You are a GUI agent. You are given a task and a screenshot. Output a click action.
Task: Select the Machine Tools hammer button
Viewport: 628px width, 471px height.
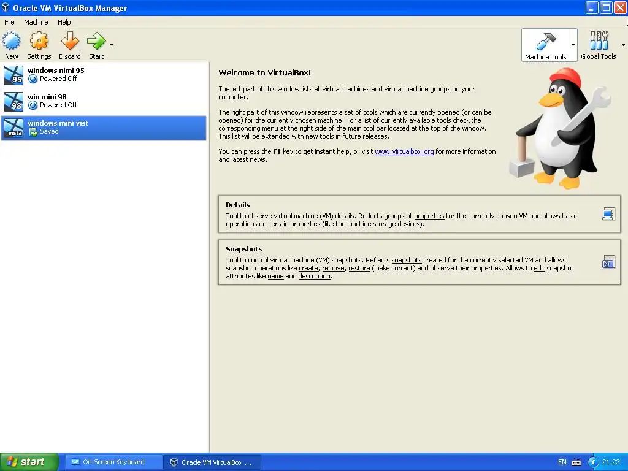coord(545,45)
